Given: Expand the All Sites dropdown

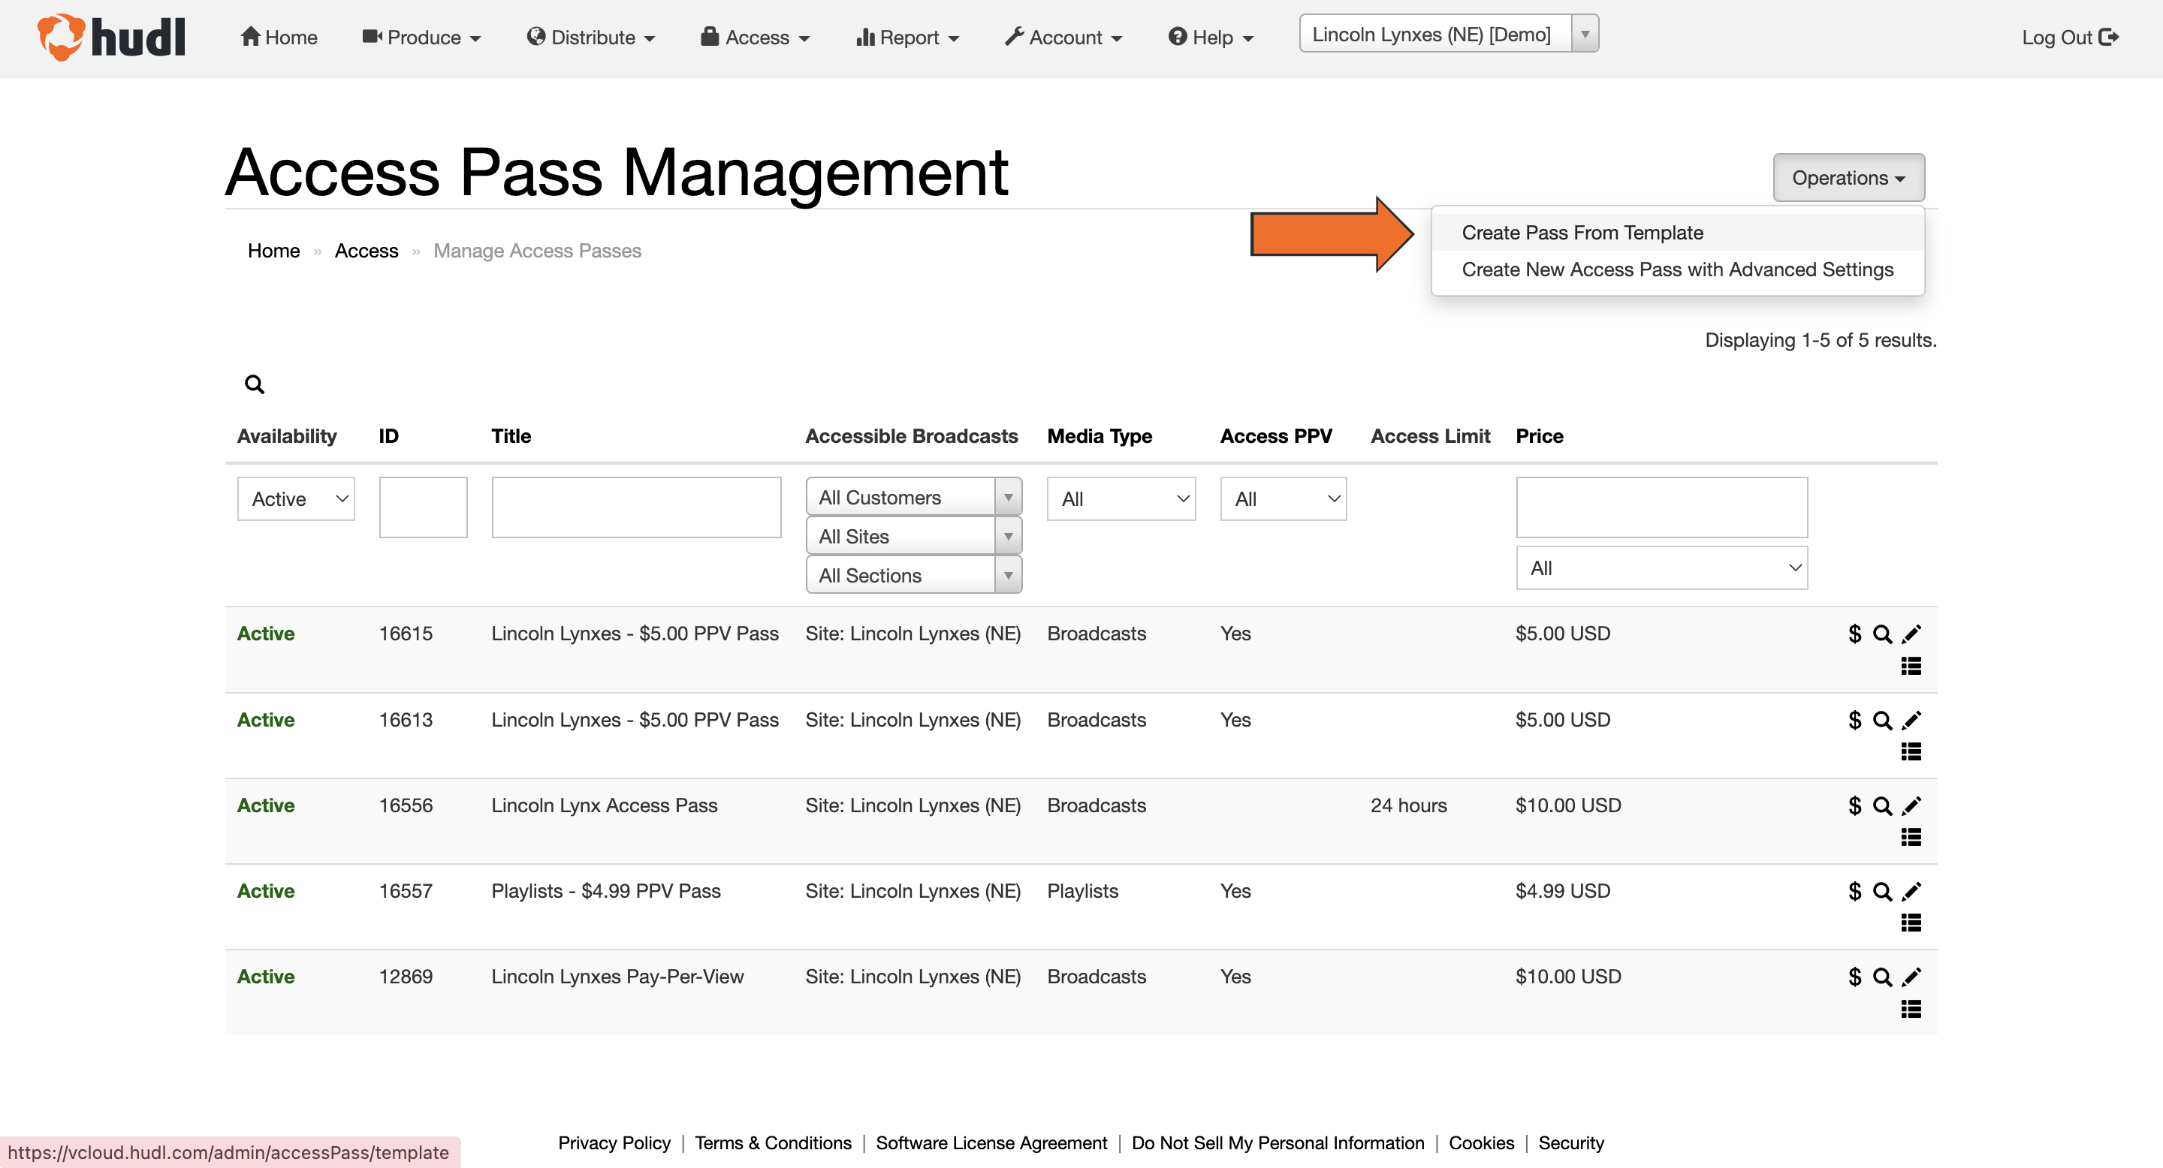Looking at the screenshot, I should [913, 536].
